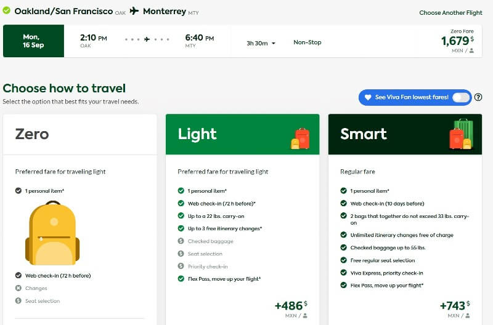Click Regular fare text under Smart
The height and width of the screenshot is (325, 493).
[357, 172]
